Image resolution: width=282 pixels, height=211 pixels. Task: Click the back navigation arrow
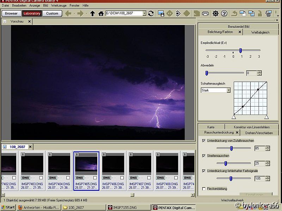point(68,13)
